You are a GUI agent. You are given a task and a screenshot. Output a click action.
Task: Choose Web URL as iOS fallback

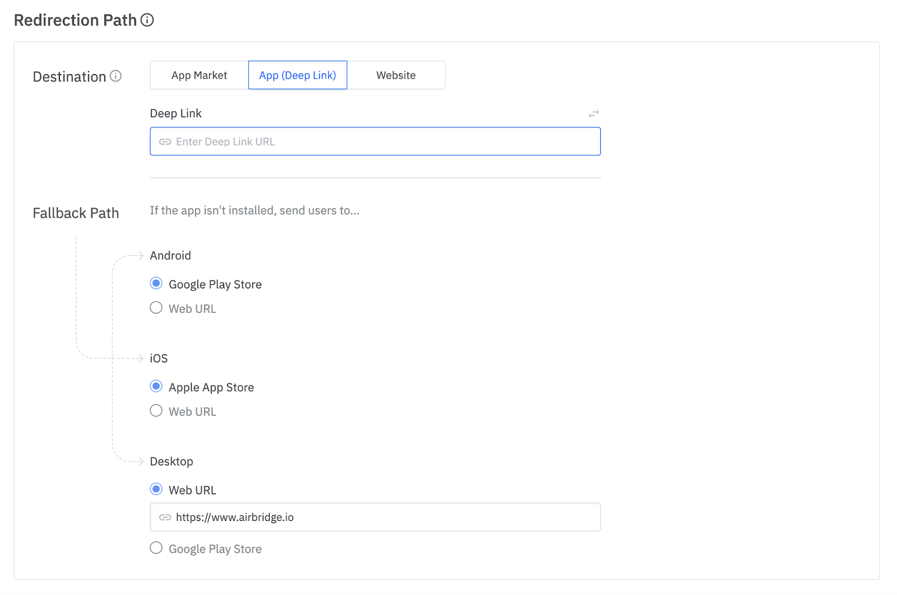(156, 410)
